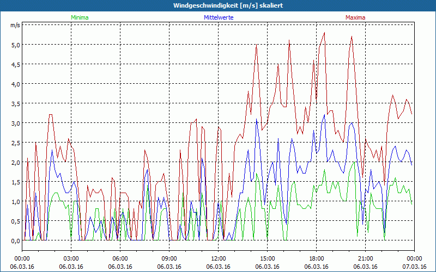
Task: Click the Windgeschwindigkeit chart title bar
Action: [218, 5]
